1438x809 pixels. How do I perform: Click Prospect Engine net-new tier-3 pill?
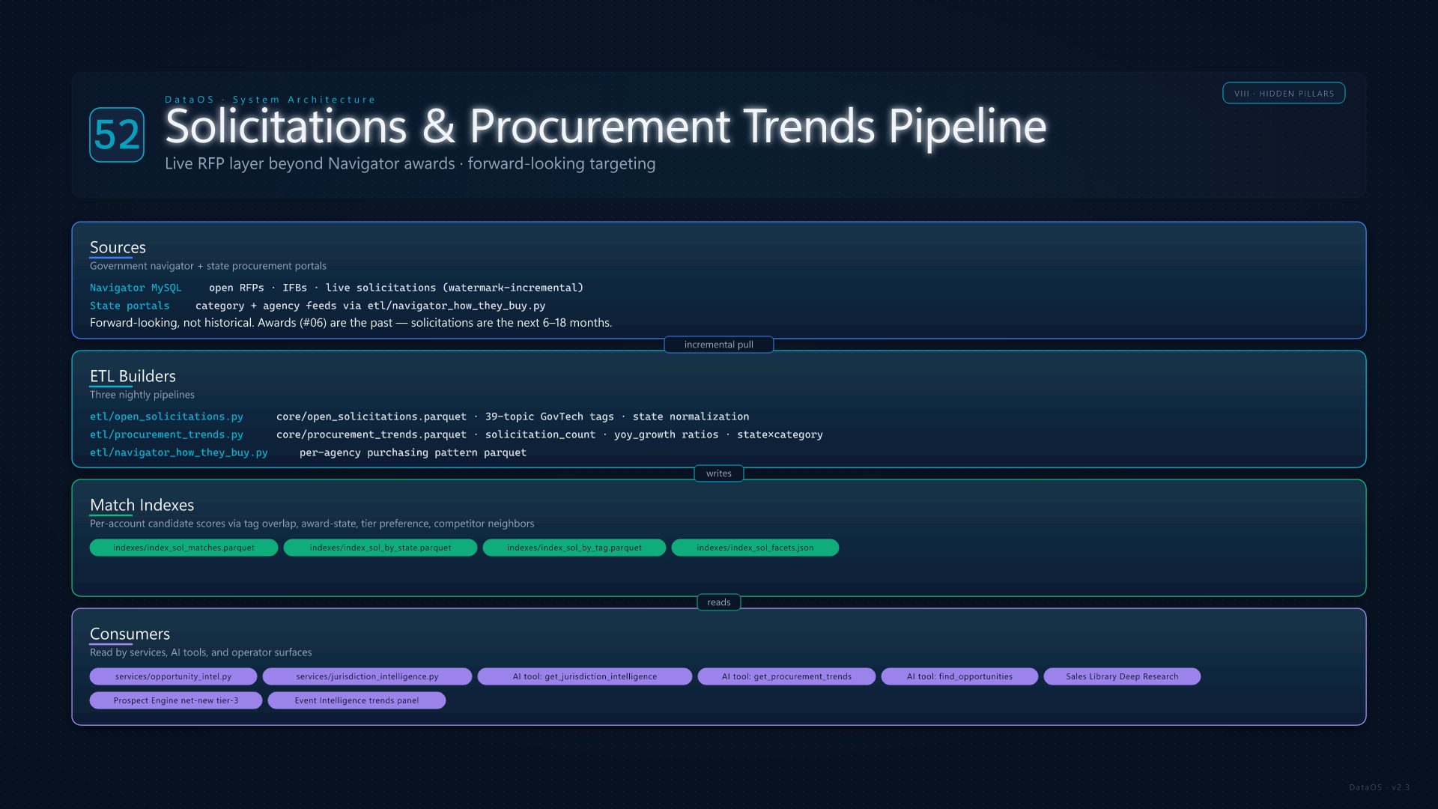pos(176,700)
